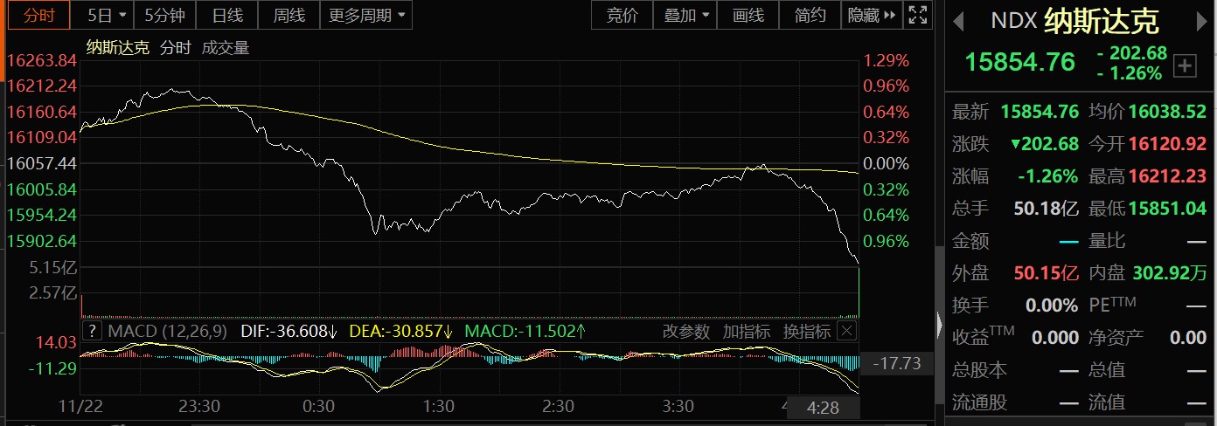This screenshot has height=426, width=1217.
Task: Switch to the 日线 daily chart tab
Action: coord(227,15)
